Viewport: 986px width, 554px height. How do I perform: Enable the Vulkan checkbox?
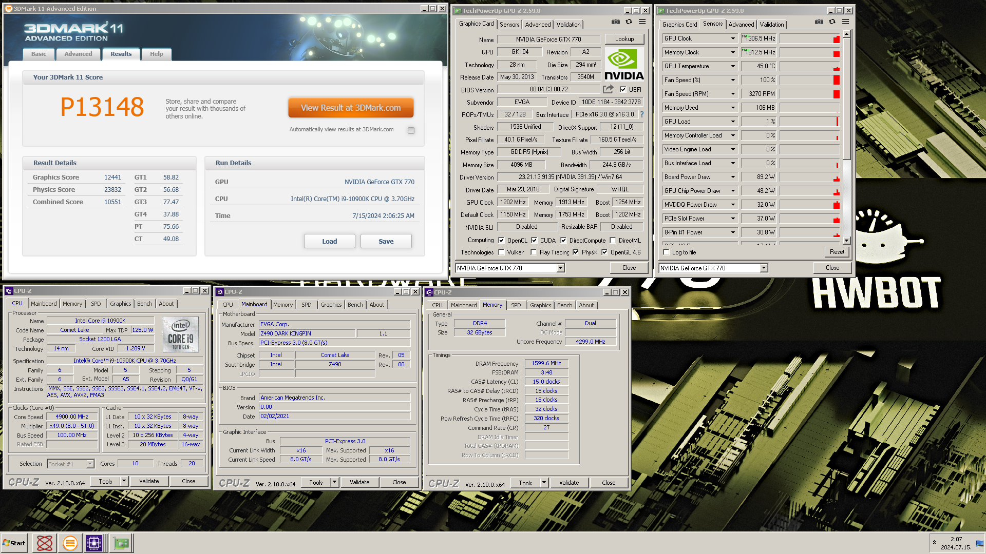coord(501,252)
